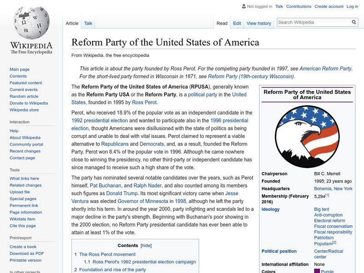364x273 pixels.
Task: Switch to the Article tab
Action: tap(72, 23)
